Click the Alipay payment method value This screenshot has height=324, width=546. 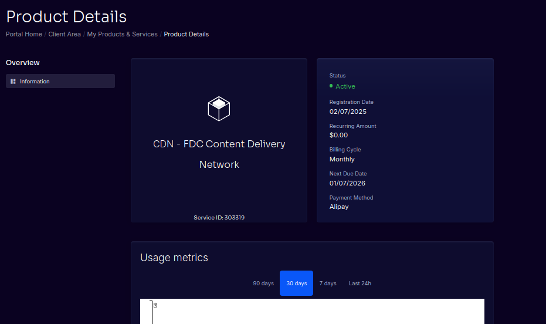(339, 207)
